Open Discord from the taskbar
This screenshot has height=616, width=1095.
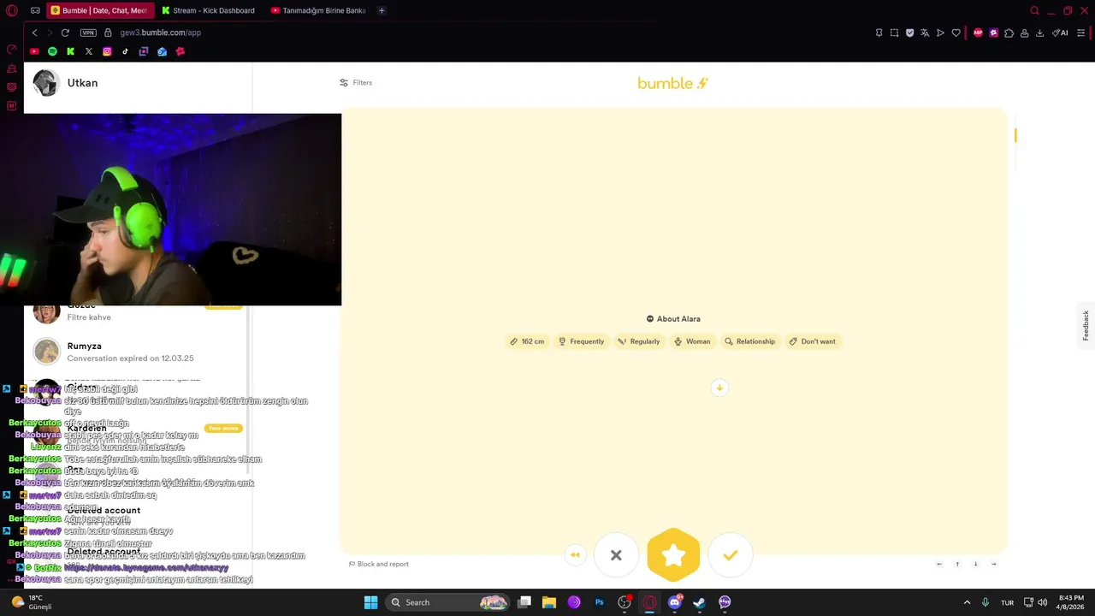pyautogui.click(x=675, y=602)
